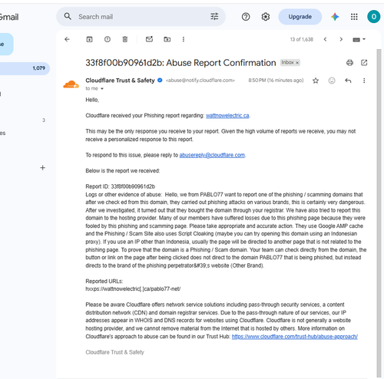Viewport: 384px width, 379px height.
Task: Print this email conversation
Action: [x=349, y=63]
